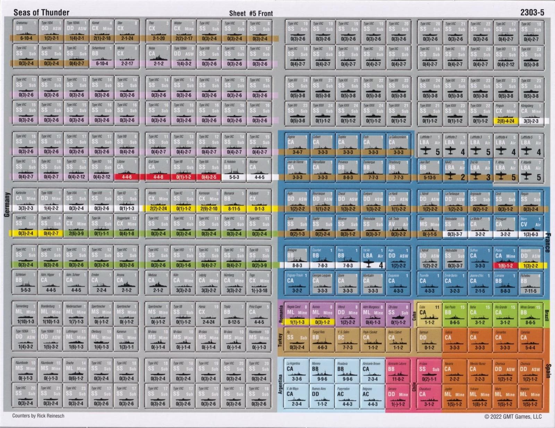Click the "© 2022 GMT Games, LLC" notice
The image size is (555, 428).
click(513, 417)
